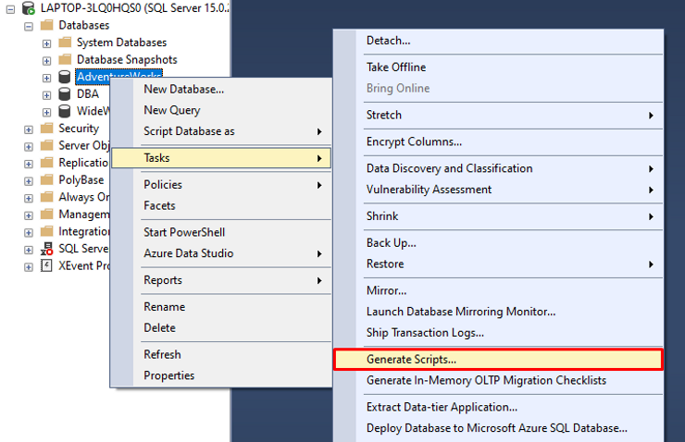The width and height of the screenshot is (685, 442).
Task: Click the Security folder icon
Action: [46, 129]
